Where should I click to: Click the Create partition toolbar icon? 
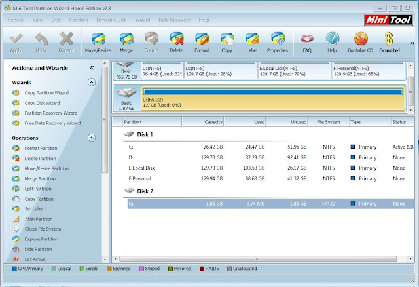pos(151,43)
